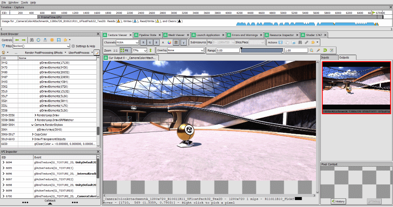Click the eyedropper range picker icon
This screenshot has height=207, width=393.
pos(318,50)
